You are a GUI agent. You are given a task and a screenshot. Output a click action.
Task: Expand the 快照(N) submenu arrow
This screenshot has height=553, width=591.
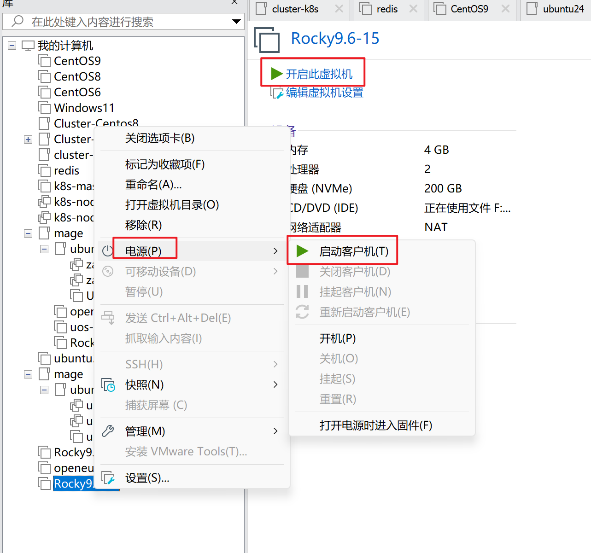275,384
